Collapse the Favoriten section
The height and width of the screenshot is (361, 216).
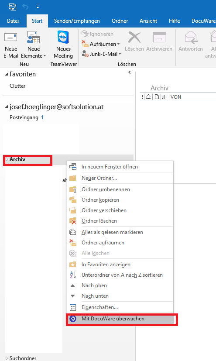tap(7, 74)
